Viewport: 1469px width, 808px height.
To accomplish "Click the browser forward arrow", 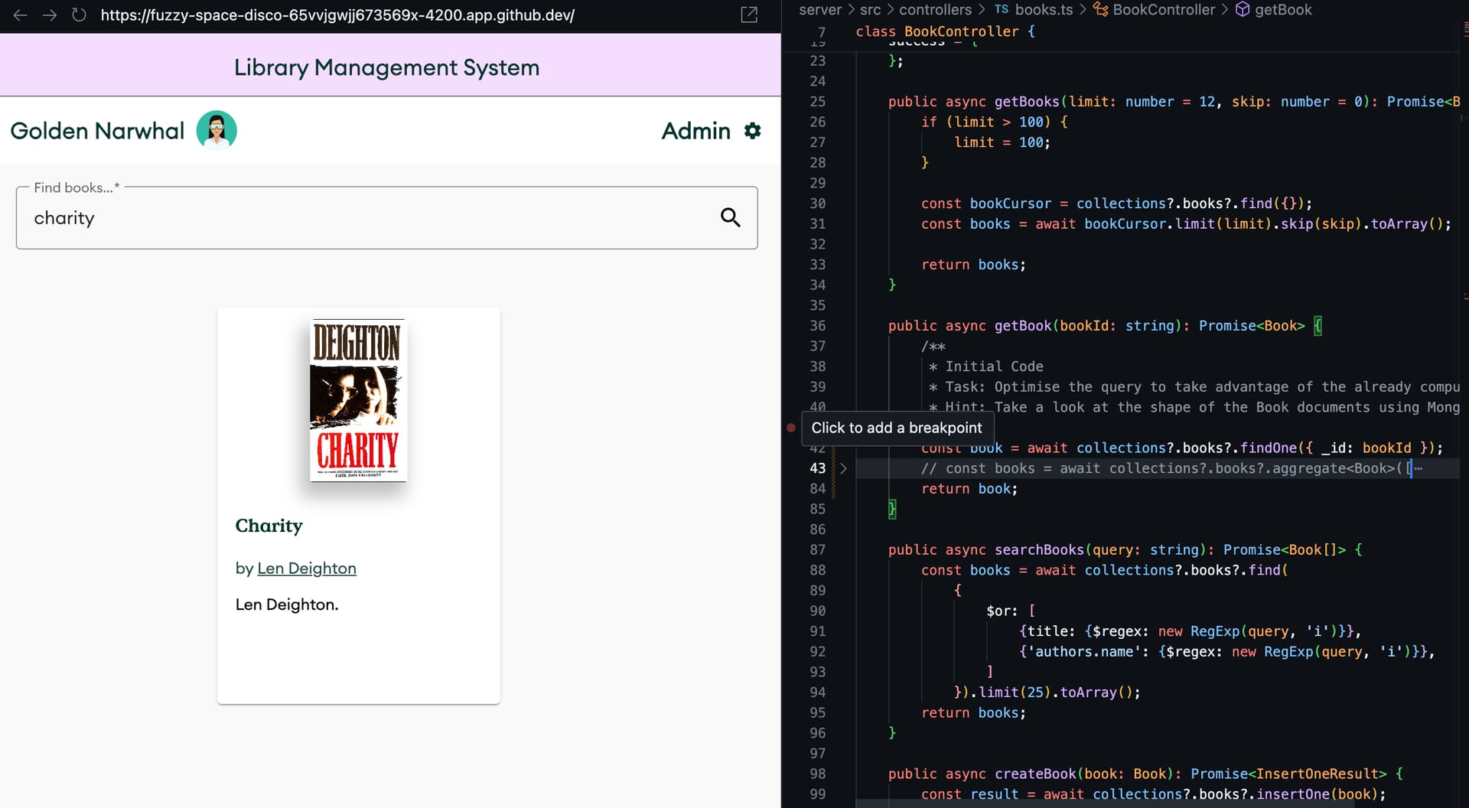I will click(50, 15).
